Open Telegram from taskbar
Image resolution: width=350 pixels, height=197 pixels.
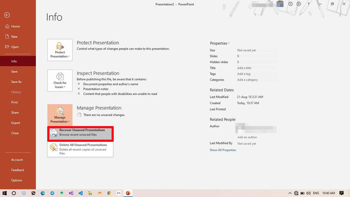pos(52,193)
